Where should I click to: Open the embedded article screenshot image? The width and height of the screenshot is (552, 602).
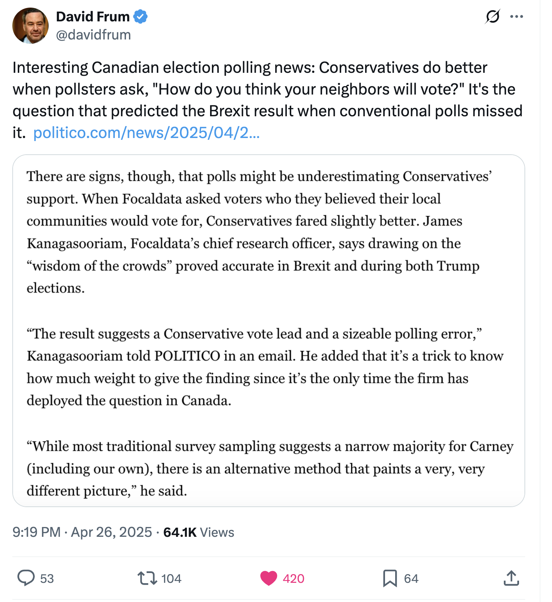(269, 331)
